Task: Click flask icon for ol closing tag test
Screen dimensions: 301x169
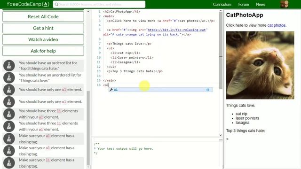Action: point(9,151)
